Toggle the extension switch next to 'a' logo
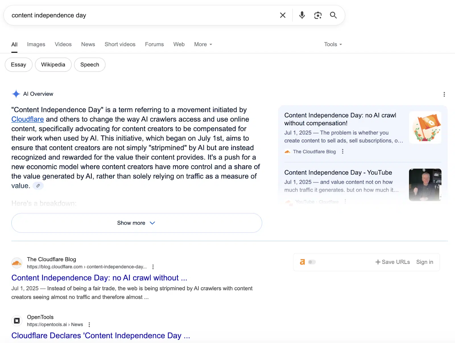455x343 pixels. click(x=312, y=262)
